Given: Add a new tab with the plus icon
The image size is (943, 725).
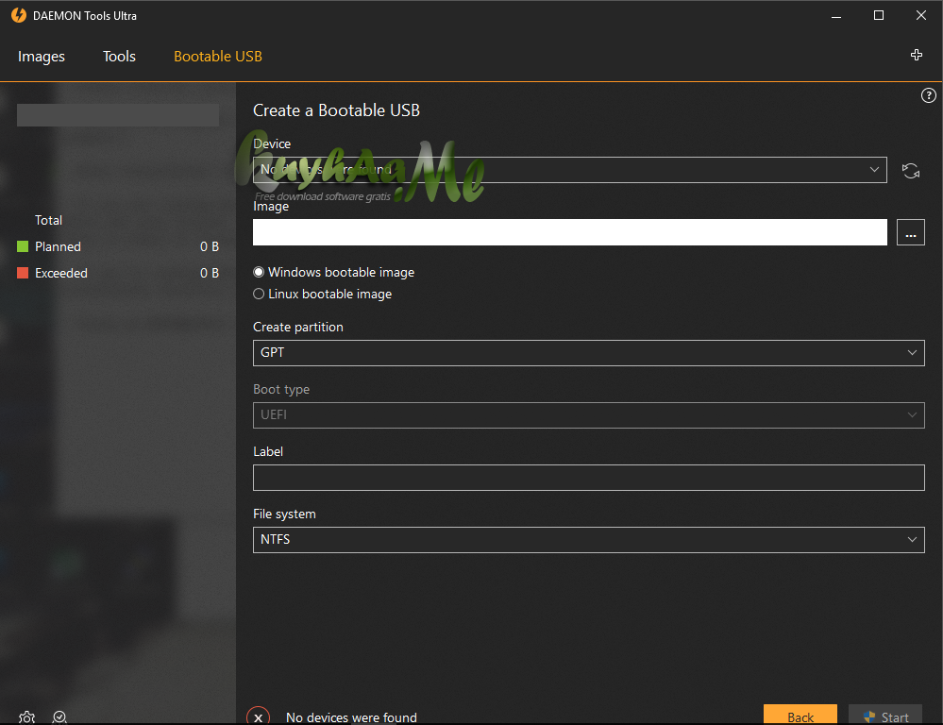Looking at the screenshot, I should point(916,56).
